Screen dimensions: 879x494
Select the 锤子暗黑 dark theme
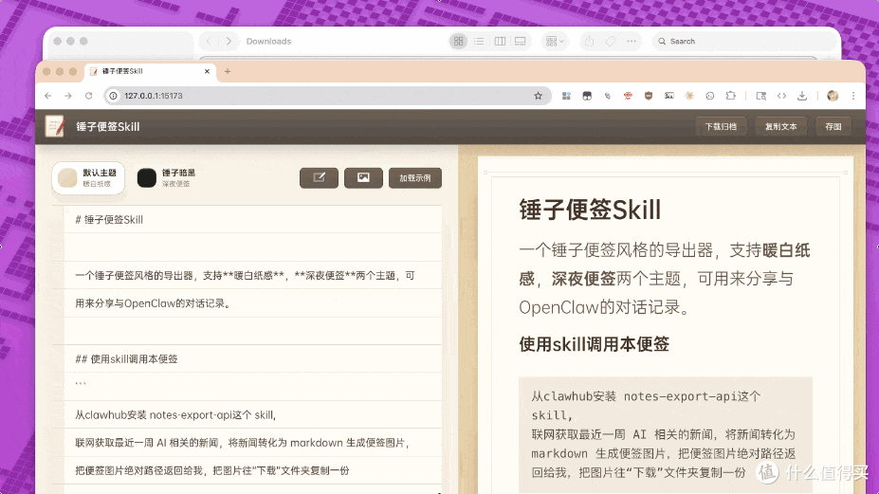tap(167, 177)
